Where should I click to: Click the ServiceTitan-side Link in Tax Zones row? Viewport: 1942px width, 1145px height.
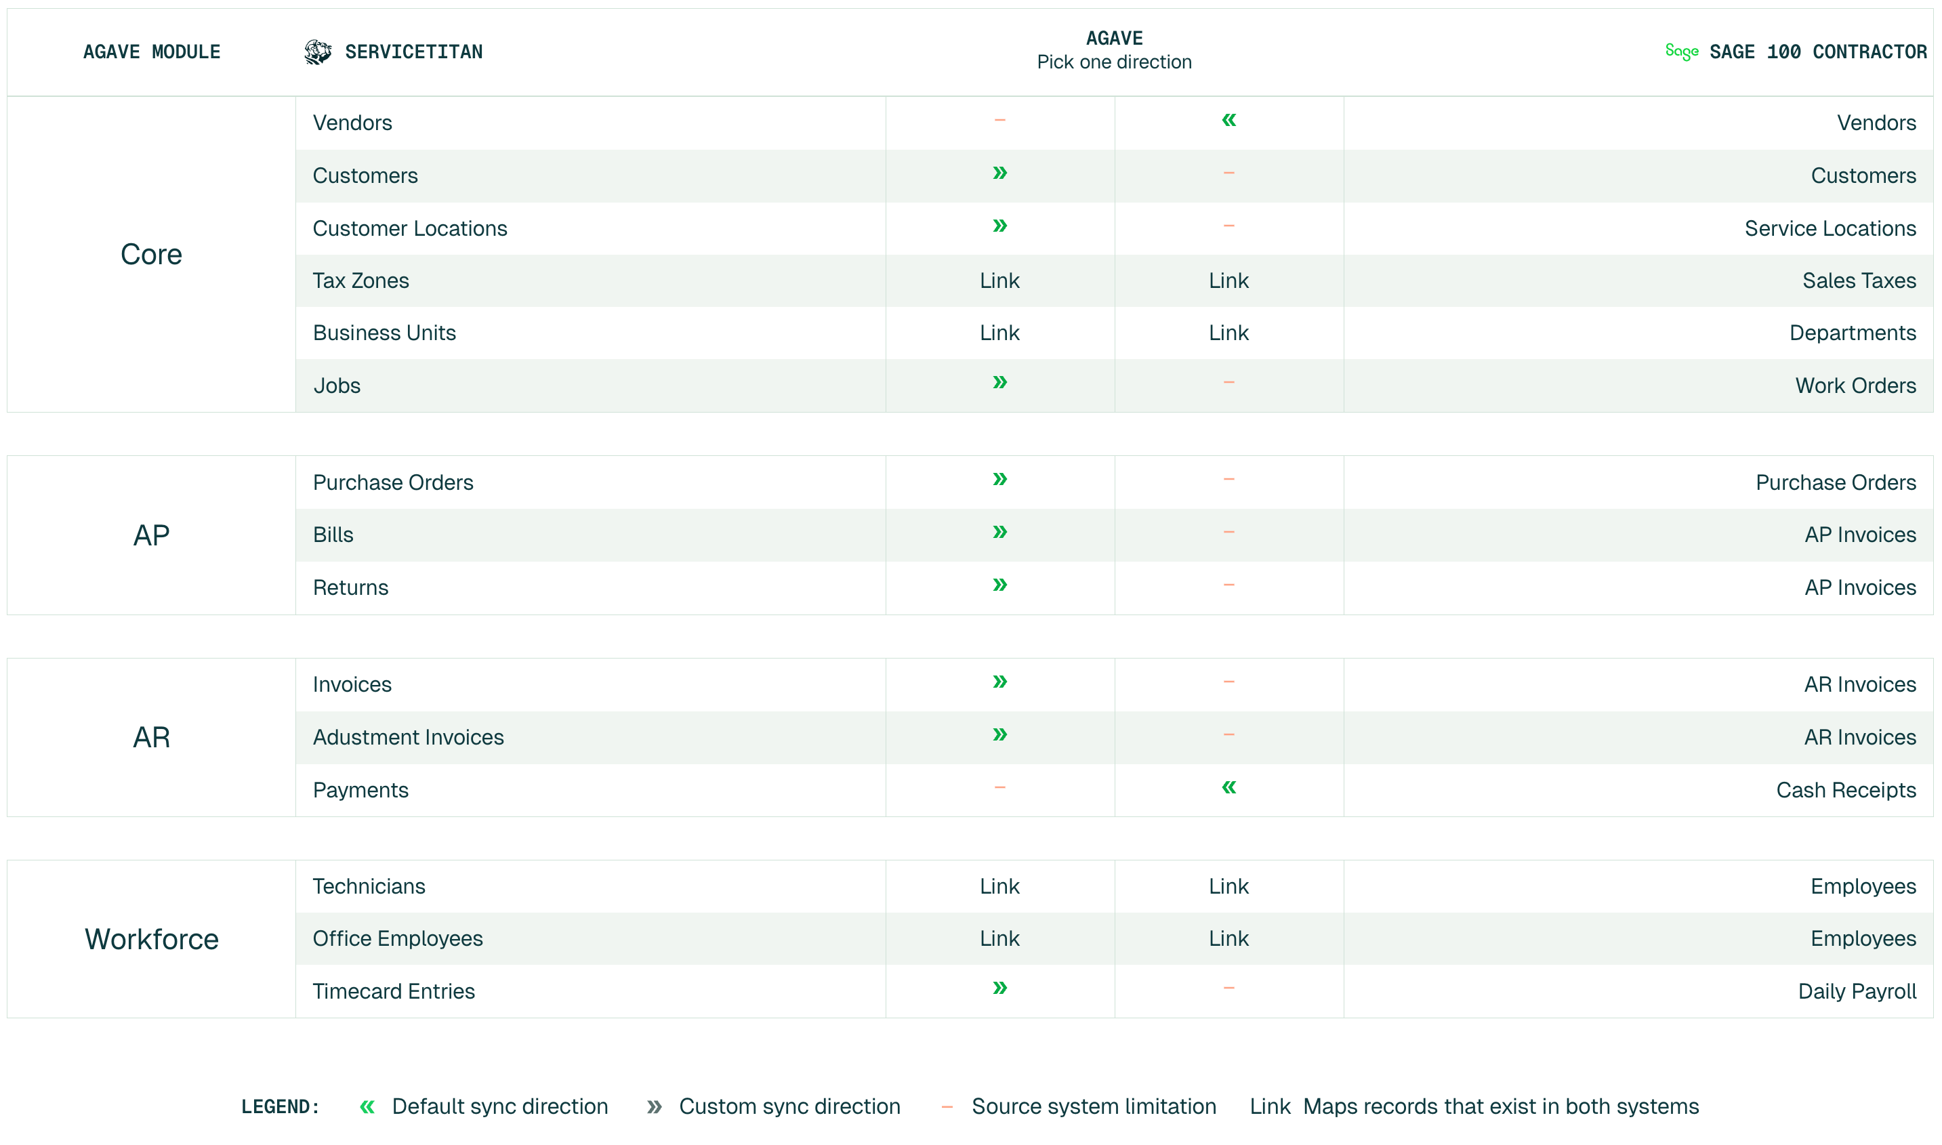[x=999, y=281]
